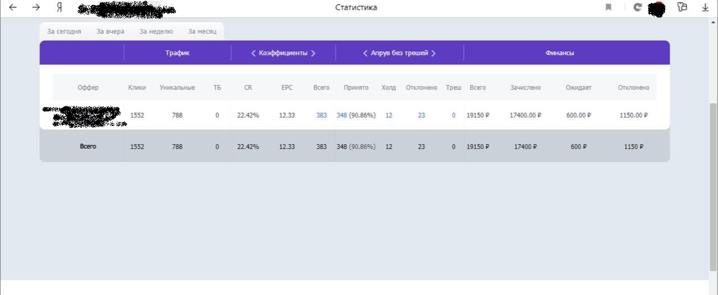Select the За сегодня tab

point(64,31)
